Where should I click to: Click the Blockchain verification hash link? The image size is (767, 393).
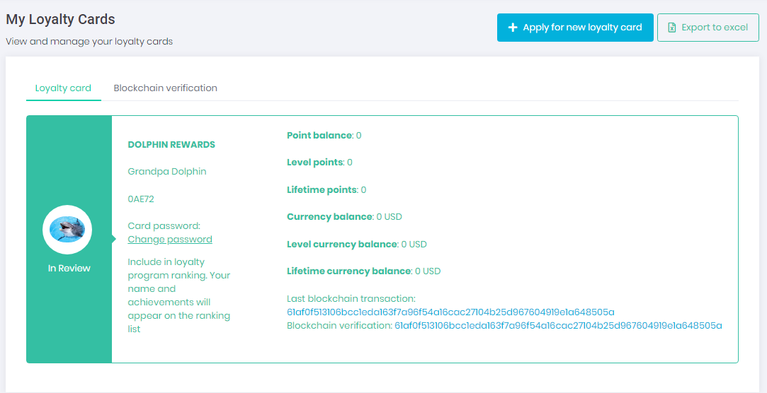(x=558, y=326)
